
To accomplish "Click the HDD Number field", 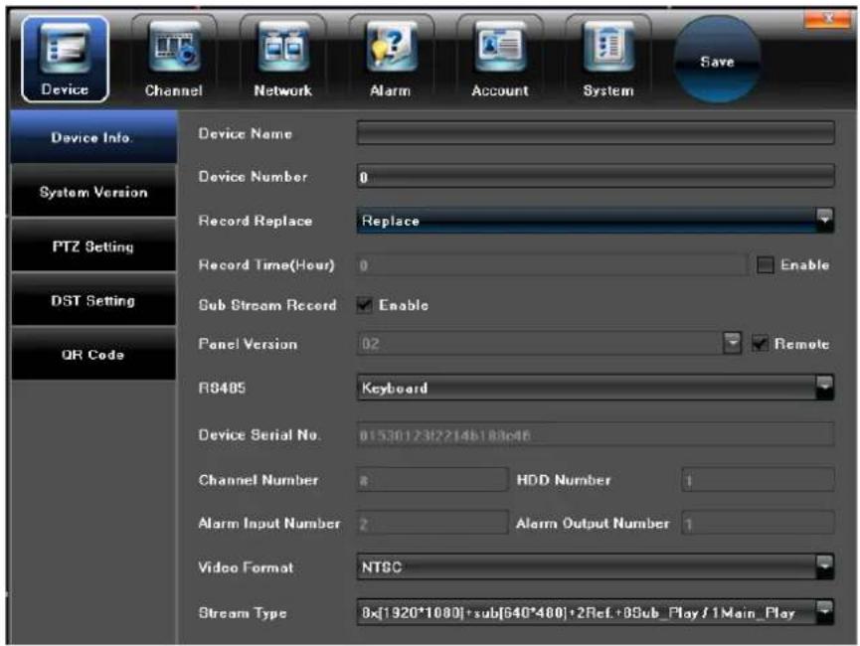I will 758,480.
